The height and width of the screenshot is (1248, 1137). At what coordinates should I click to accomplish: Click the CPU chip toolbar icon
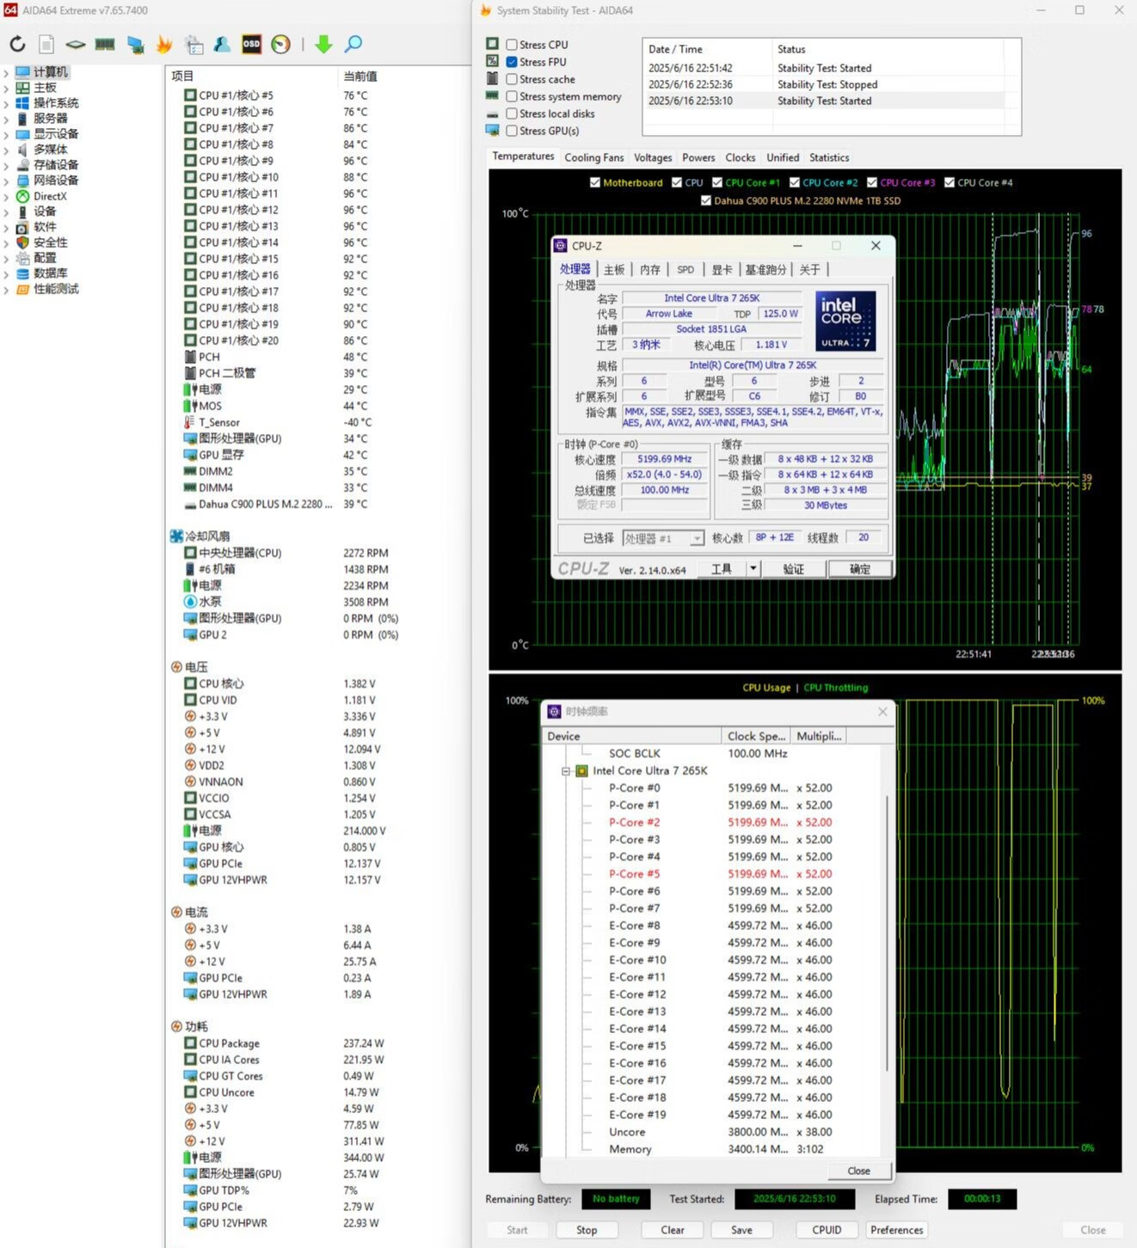coord(76,45)
